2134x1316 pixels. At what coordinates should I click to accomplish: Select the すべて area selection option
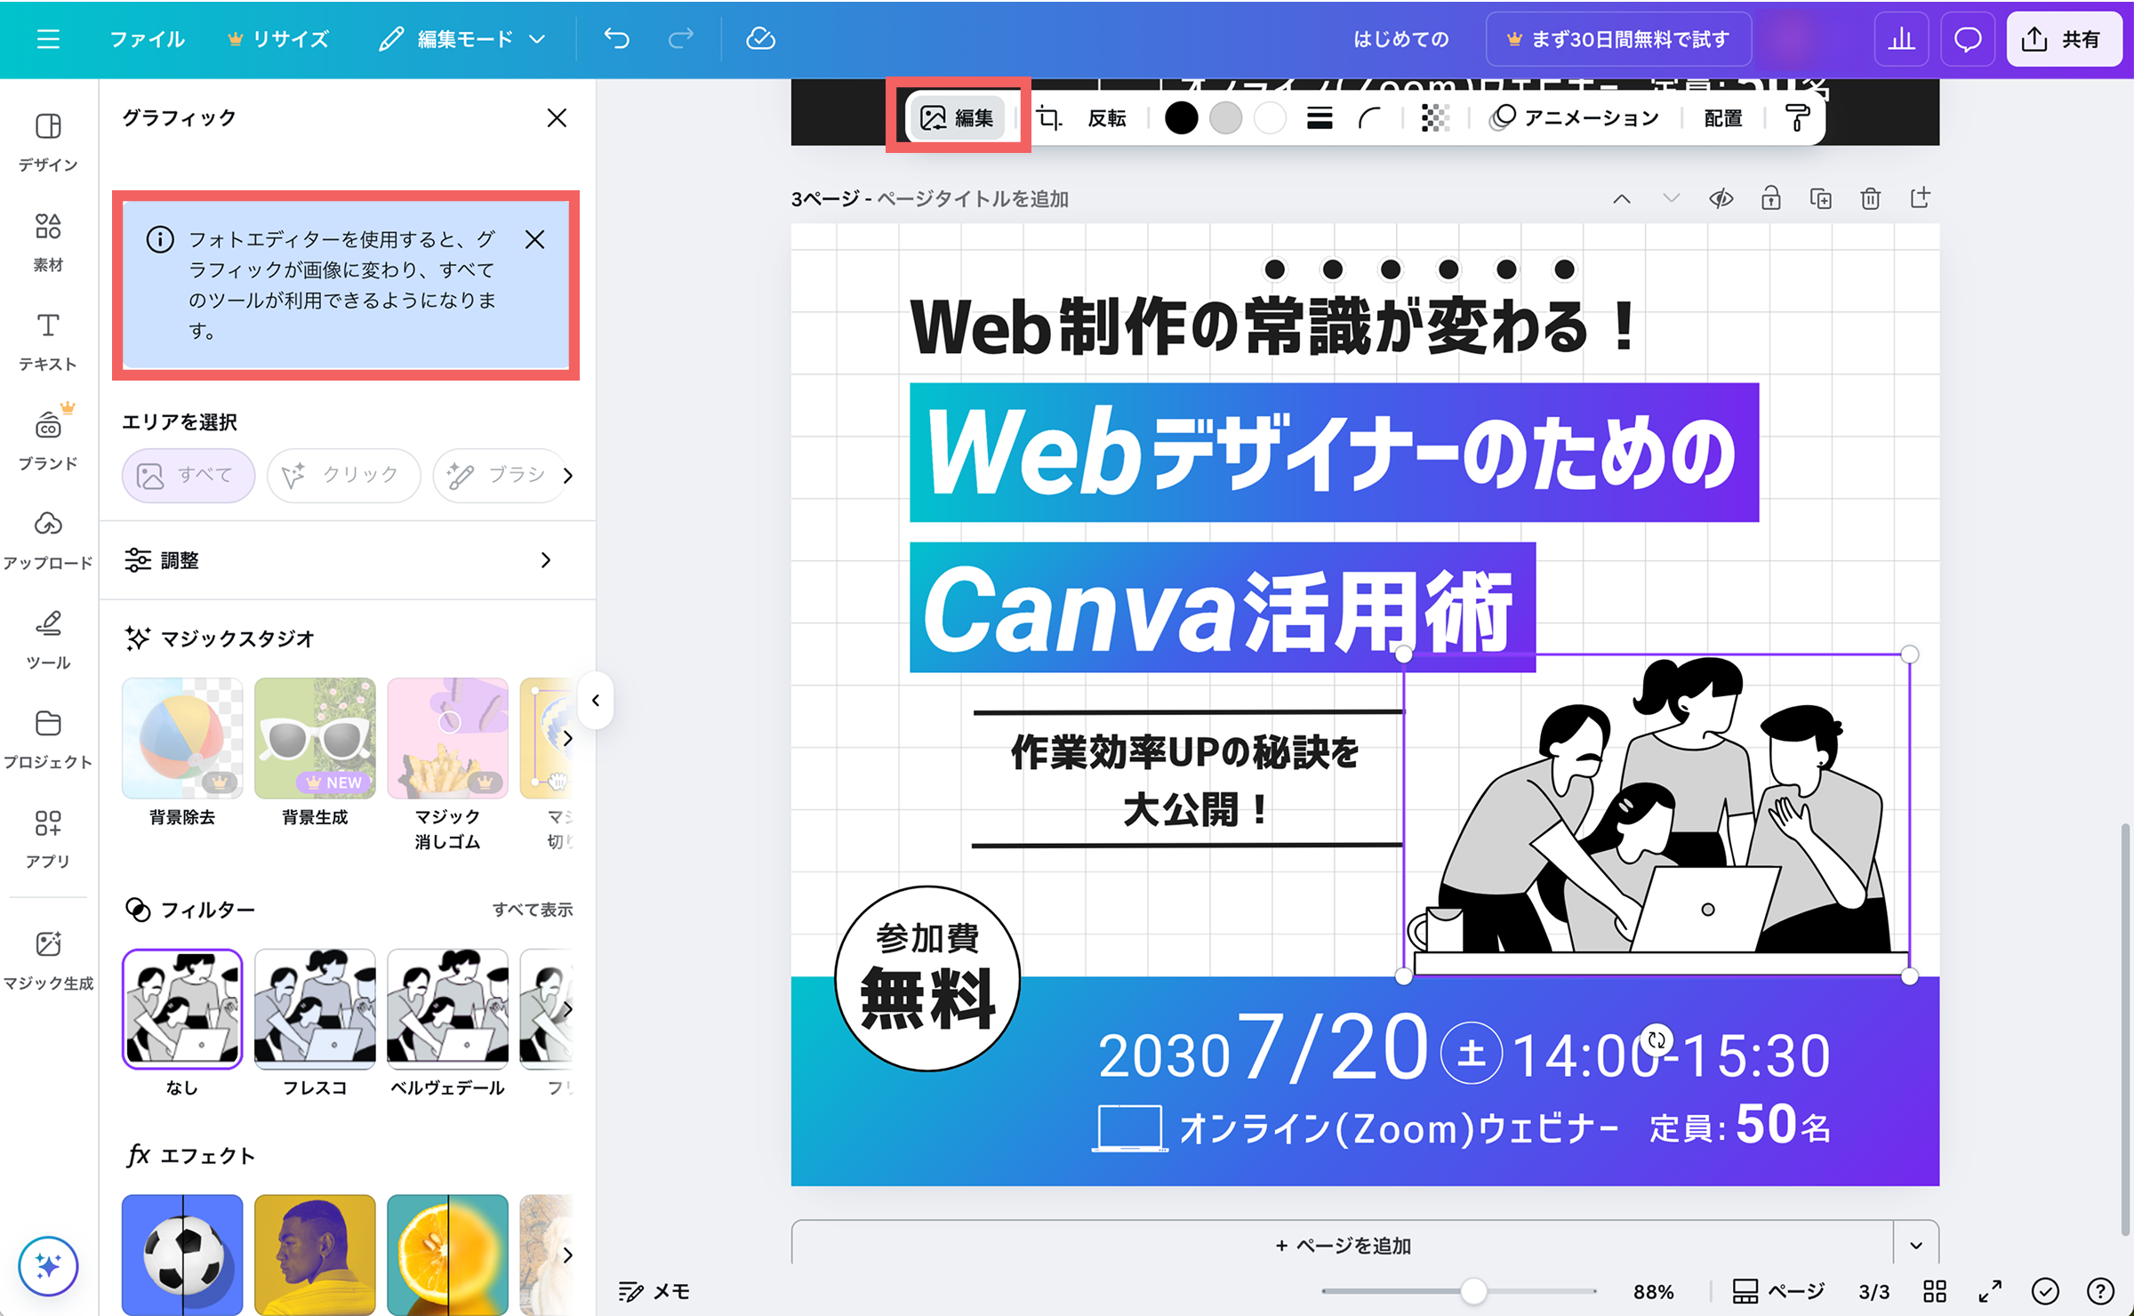coord(188,476)
